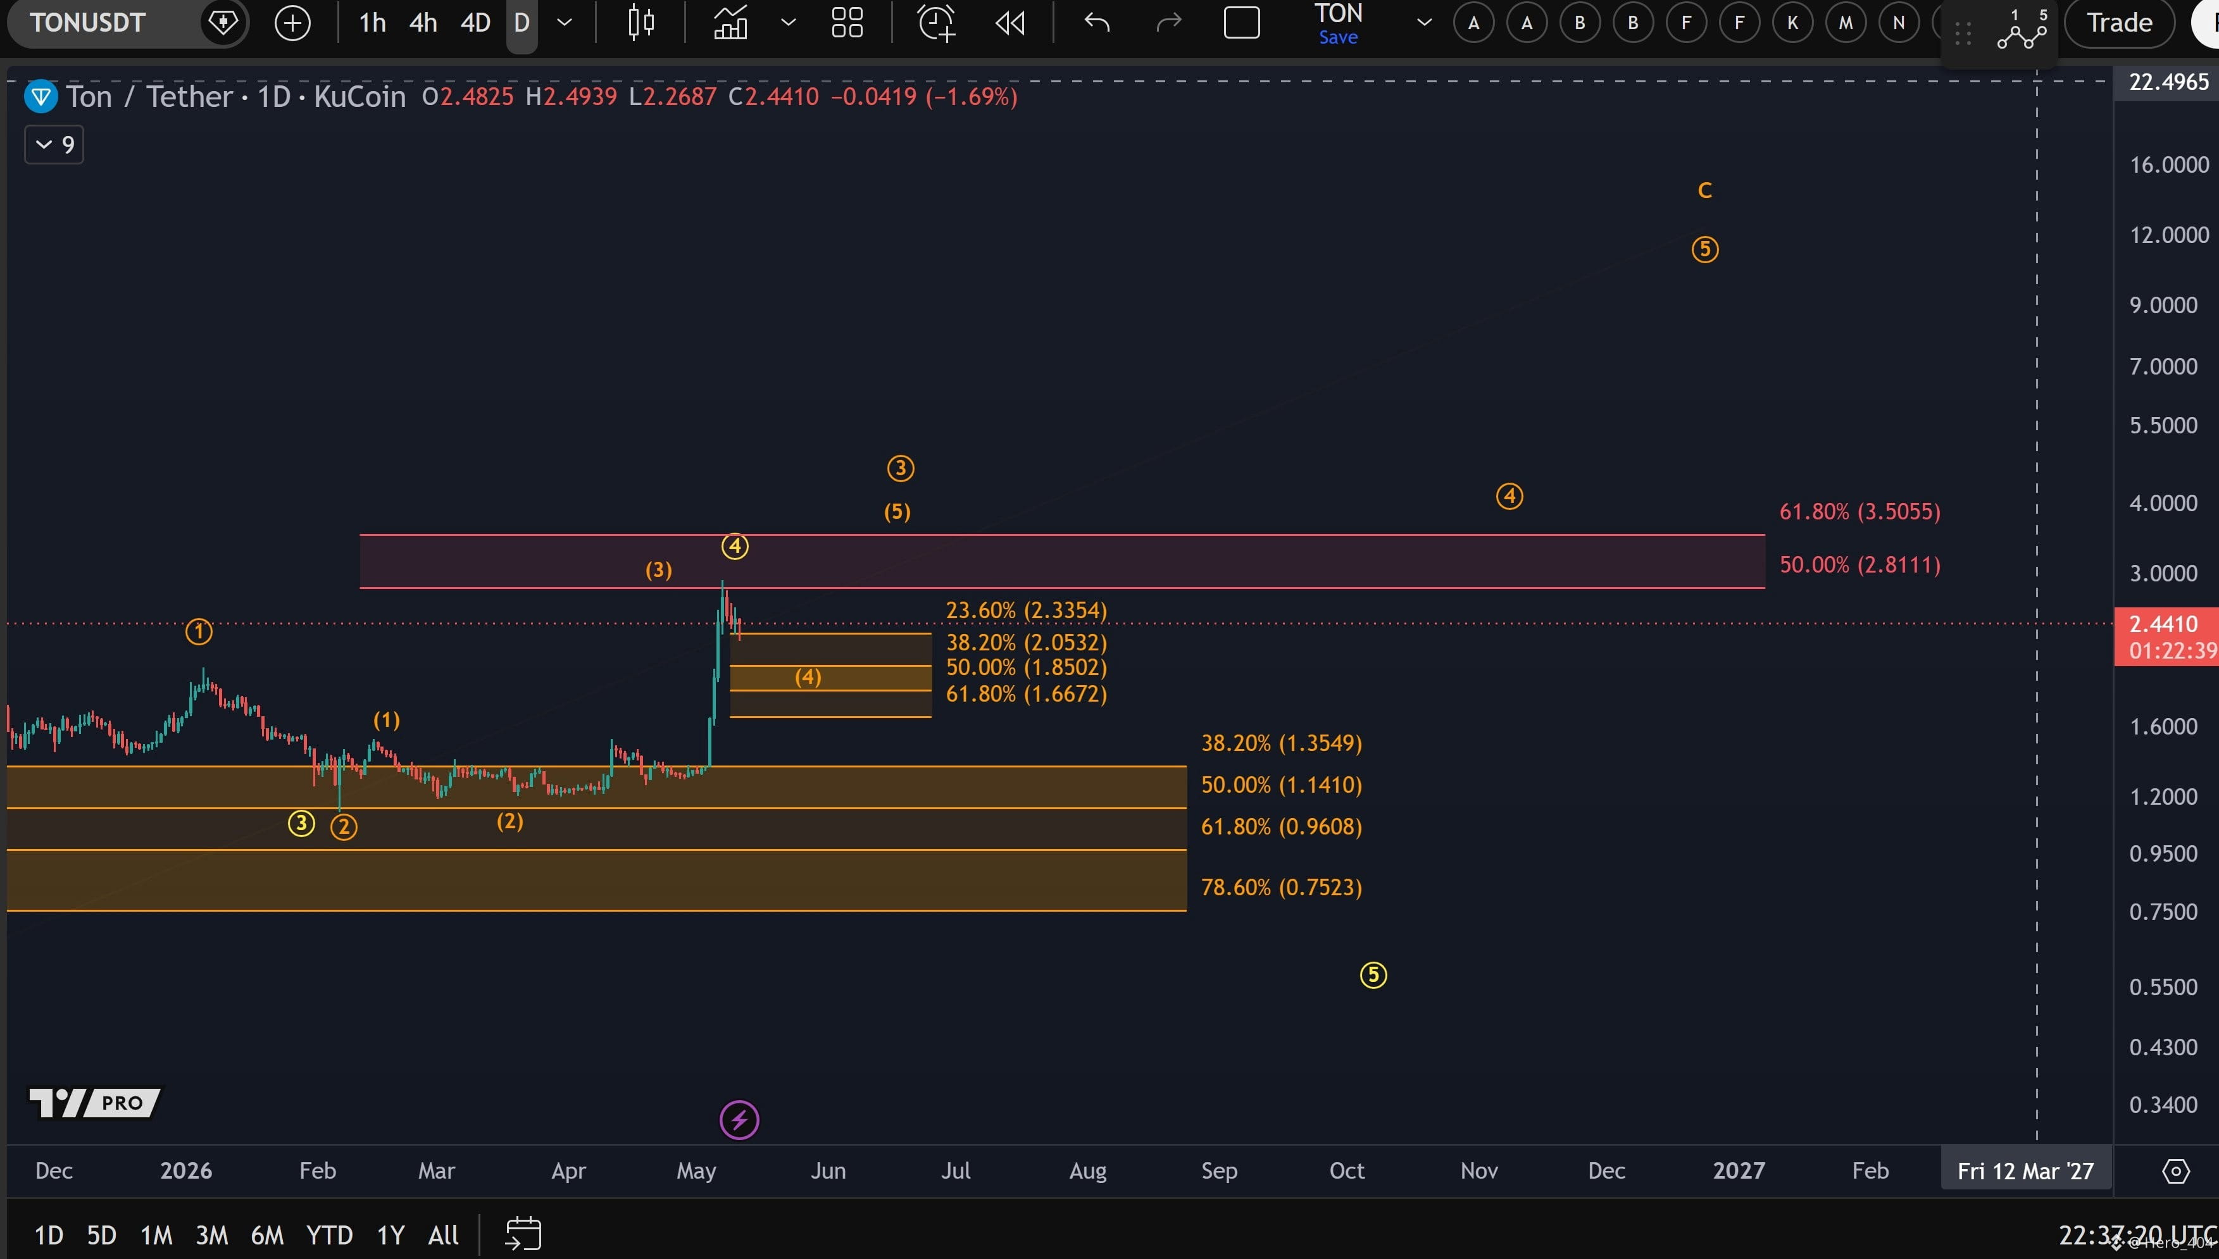The width and height of the screenshot is (2219, 1259).
Task: Click the 38.20% (2.0532) Fibonacci label
Action: [1027, 643]
